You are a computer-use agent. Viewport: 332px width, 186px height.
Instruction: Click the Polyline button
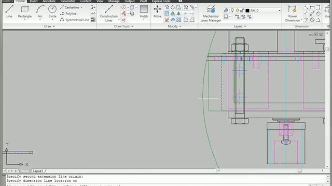pyautogui.click(x=68, y=13)
